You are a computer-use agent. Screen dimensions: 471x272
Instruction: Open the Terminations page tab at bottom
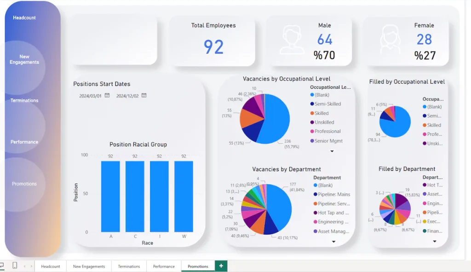coord(129,266)
